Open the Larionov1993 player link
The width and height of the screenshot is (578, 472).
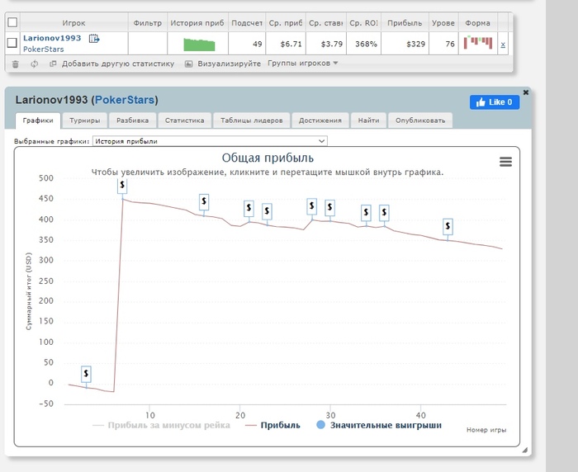coord(52,38)
